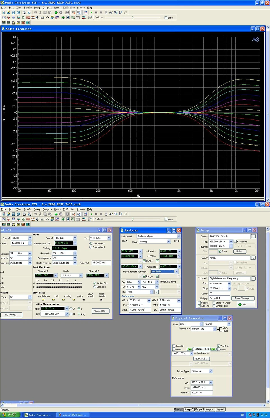This screenshot has width=270, height=418.
Task: Open the Measurement Function Amplitude dropdown
Action: point(177,272)
